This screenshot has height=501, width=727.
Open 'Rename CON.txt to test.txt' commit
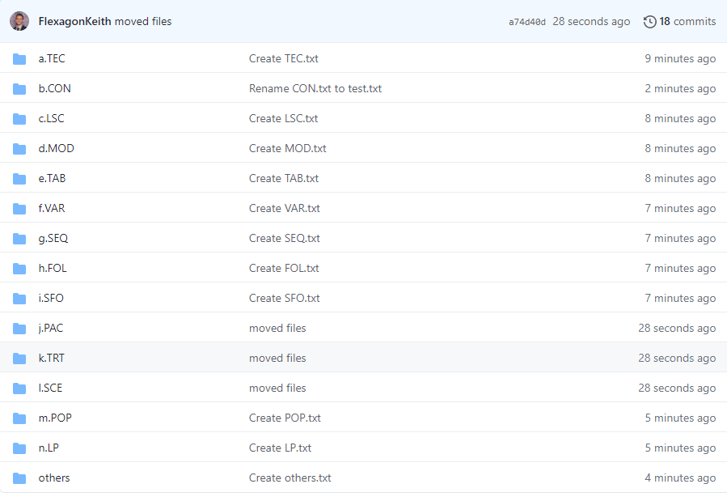click(315, 88)
